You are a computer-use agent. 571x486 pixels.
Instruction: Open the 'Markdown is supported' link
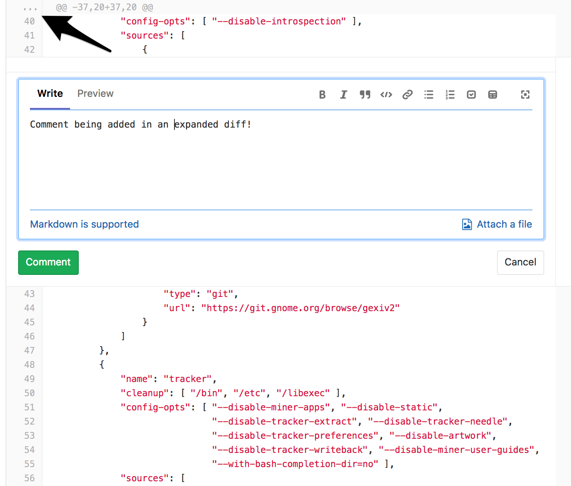[84, 224]
